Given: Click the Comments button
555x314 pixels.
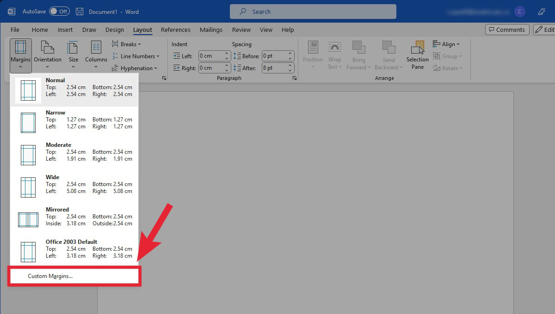Looking at the screenshot, I should point(507,30).
